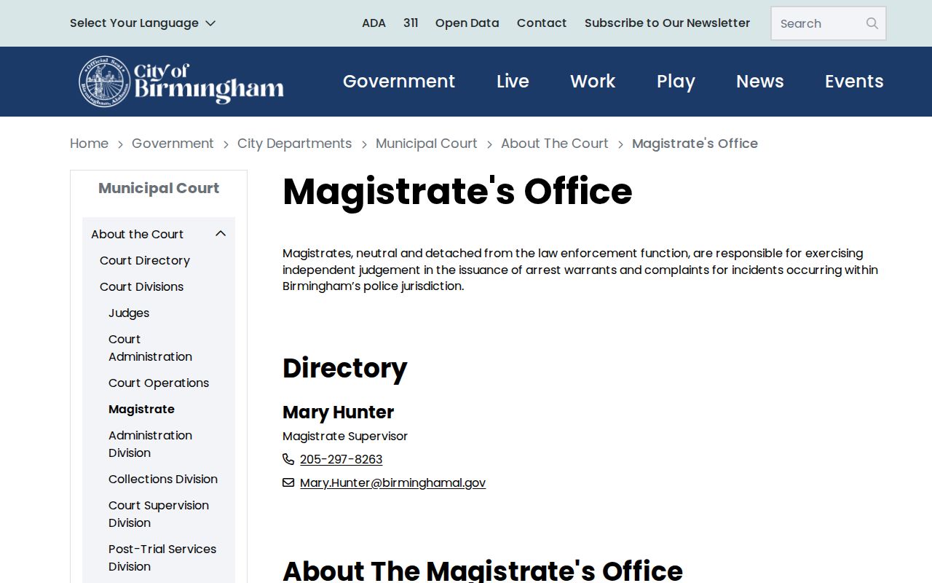Go to Government breadcrumb
The height and width of the screenshot is (583, 932).
(x=173, y=144)
